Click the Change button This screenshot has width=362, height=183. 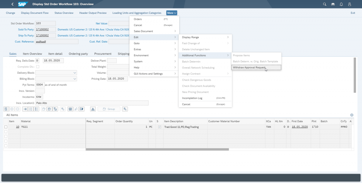(10, 13)
